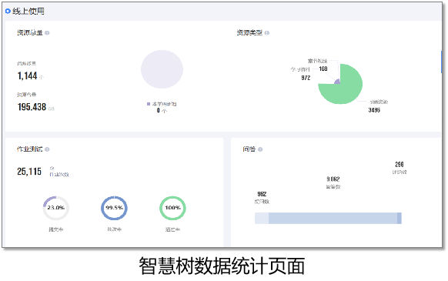
Task: Click the long middle segment of the 问答 bar
Action: pyautogui.click(x=333, y=218)
